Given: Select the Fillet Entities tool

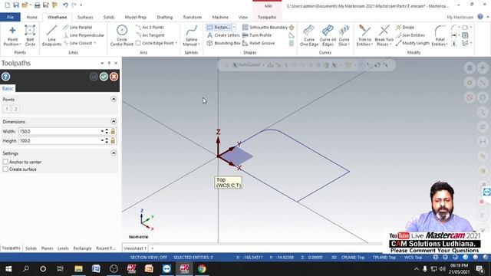Looking at the screenshot, I should point(440,36).
